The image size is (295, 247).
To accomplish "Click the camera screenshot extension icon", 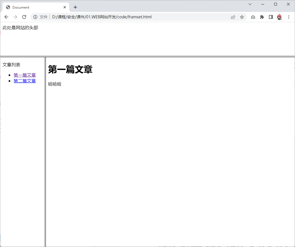I will click(253, 17).
